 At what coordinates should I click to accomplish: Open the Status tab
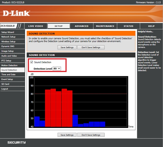tap(128, 26)
